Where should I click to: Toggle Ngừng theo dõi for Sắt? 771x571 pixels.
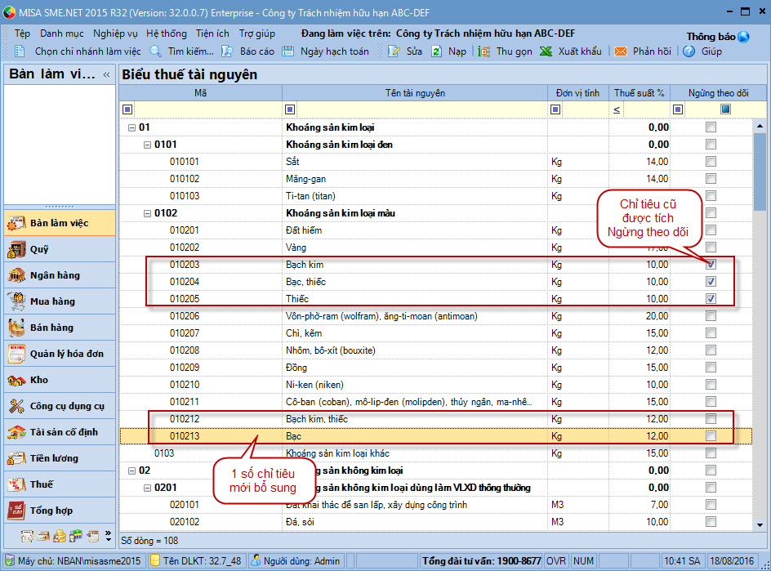pos(711,161)
